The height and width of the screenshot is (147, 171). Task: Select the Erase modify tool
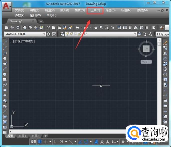pos(165,43)
